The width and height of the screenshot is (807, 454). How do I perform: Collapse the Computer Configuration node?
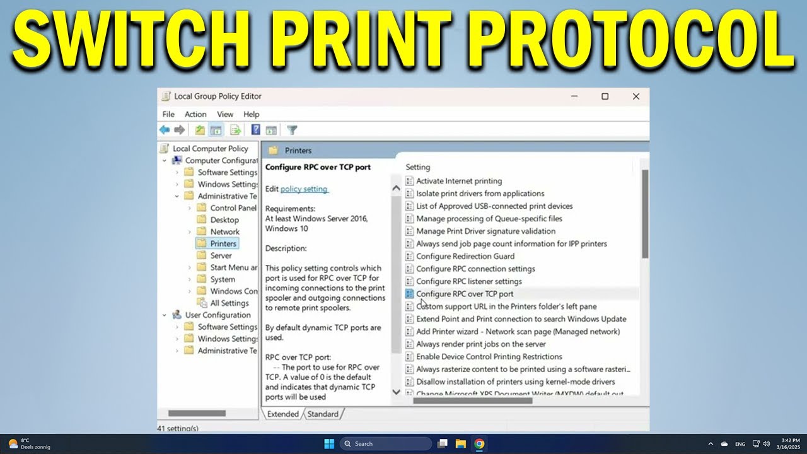pyautogui.click(x=165, y=161)
